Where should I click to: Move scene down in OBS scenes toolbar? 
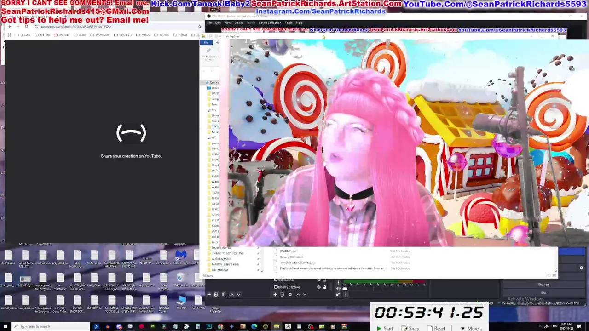coord(238,294)
